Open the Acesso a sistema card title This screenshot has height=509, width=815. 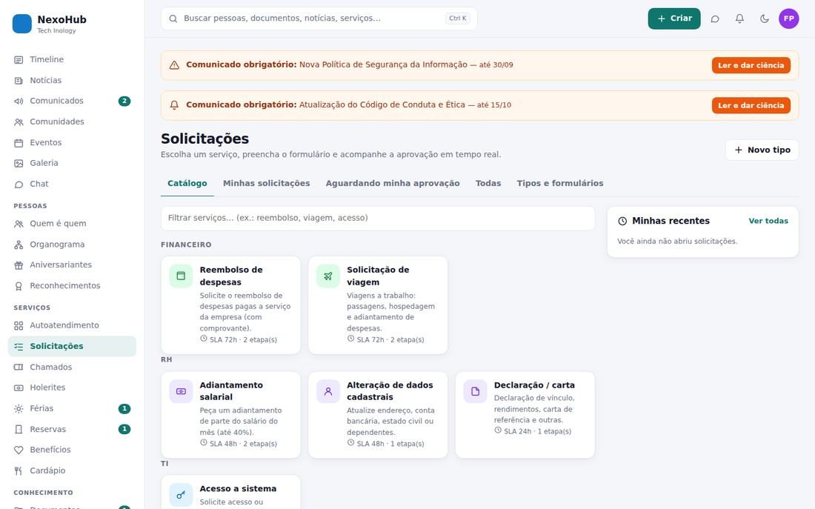pos(238,489)
